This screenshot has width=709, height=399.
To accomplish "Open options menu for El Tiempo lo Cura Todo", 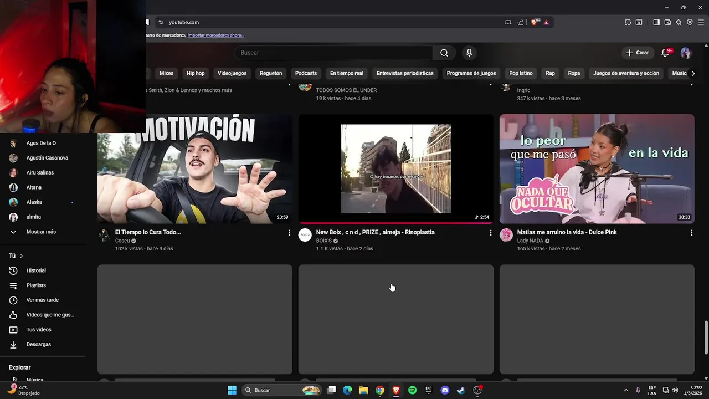I will coord(289,233).
